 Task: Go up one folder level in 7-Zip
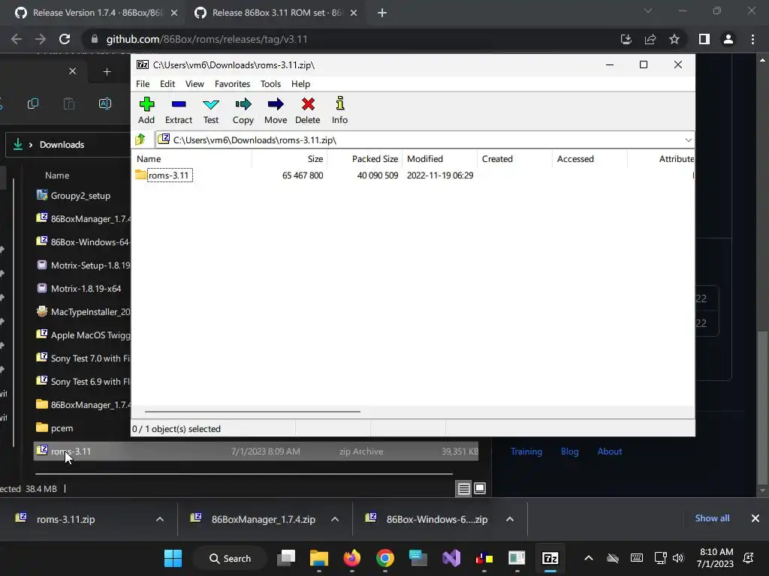(140, 139)
